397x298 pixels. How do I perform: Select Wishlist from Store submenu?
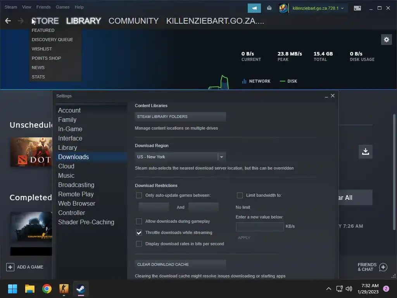point(42,49)
